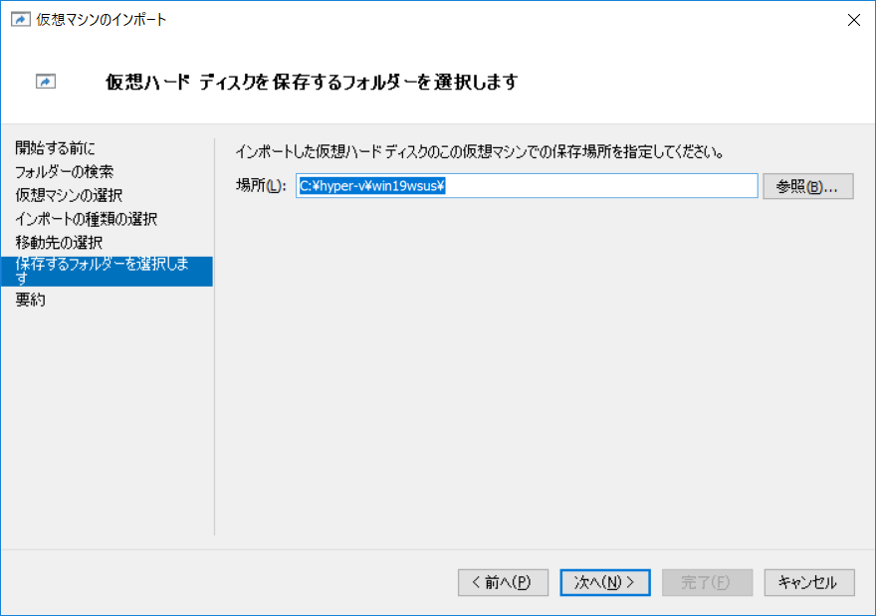
Task: Close the 仮想マシンのインポート window
Action: click(854, 19)
